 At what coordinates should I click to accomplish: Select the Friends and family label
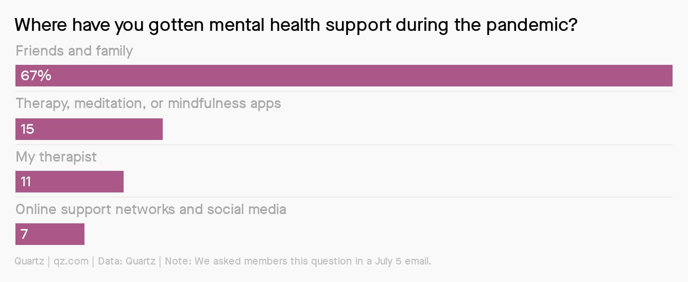(74, 51)
